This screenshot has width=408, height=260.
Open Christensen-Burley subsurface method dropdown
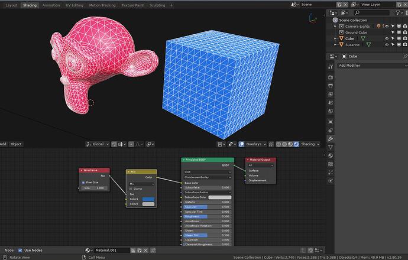(208, 177)
